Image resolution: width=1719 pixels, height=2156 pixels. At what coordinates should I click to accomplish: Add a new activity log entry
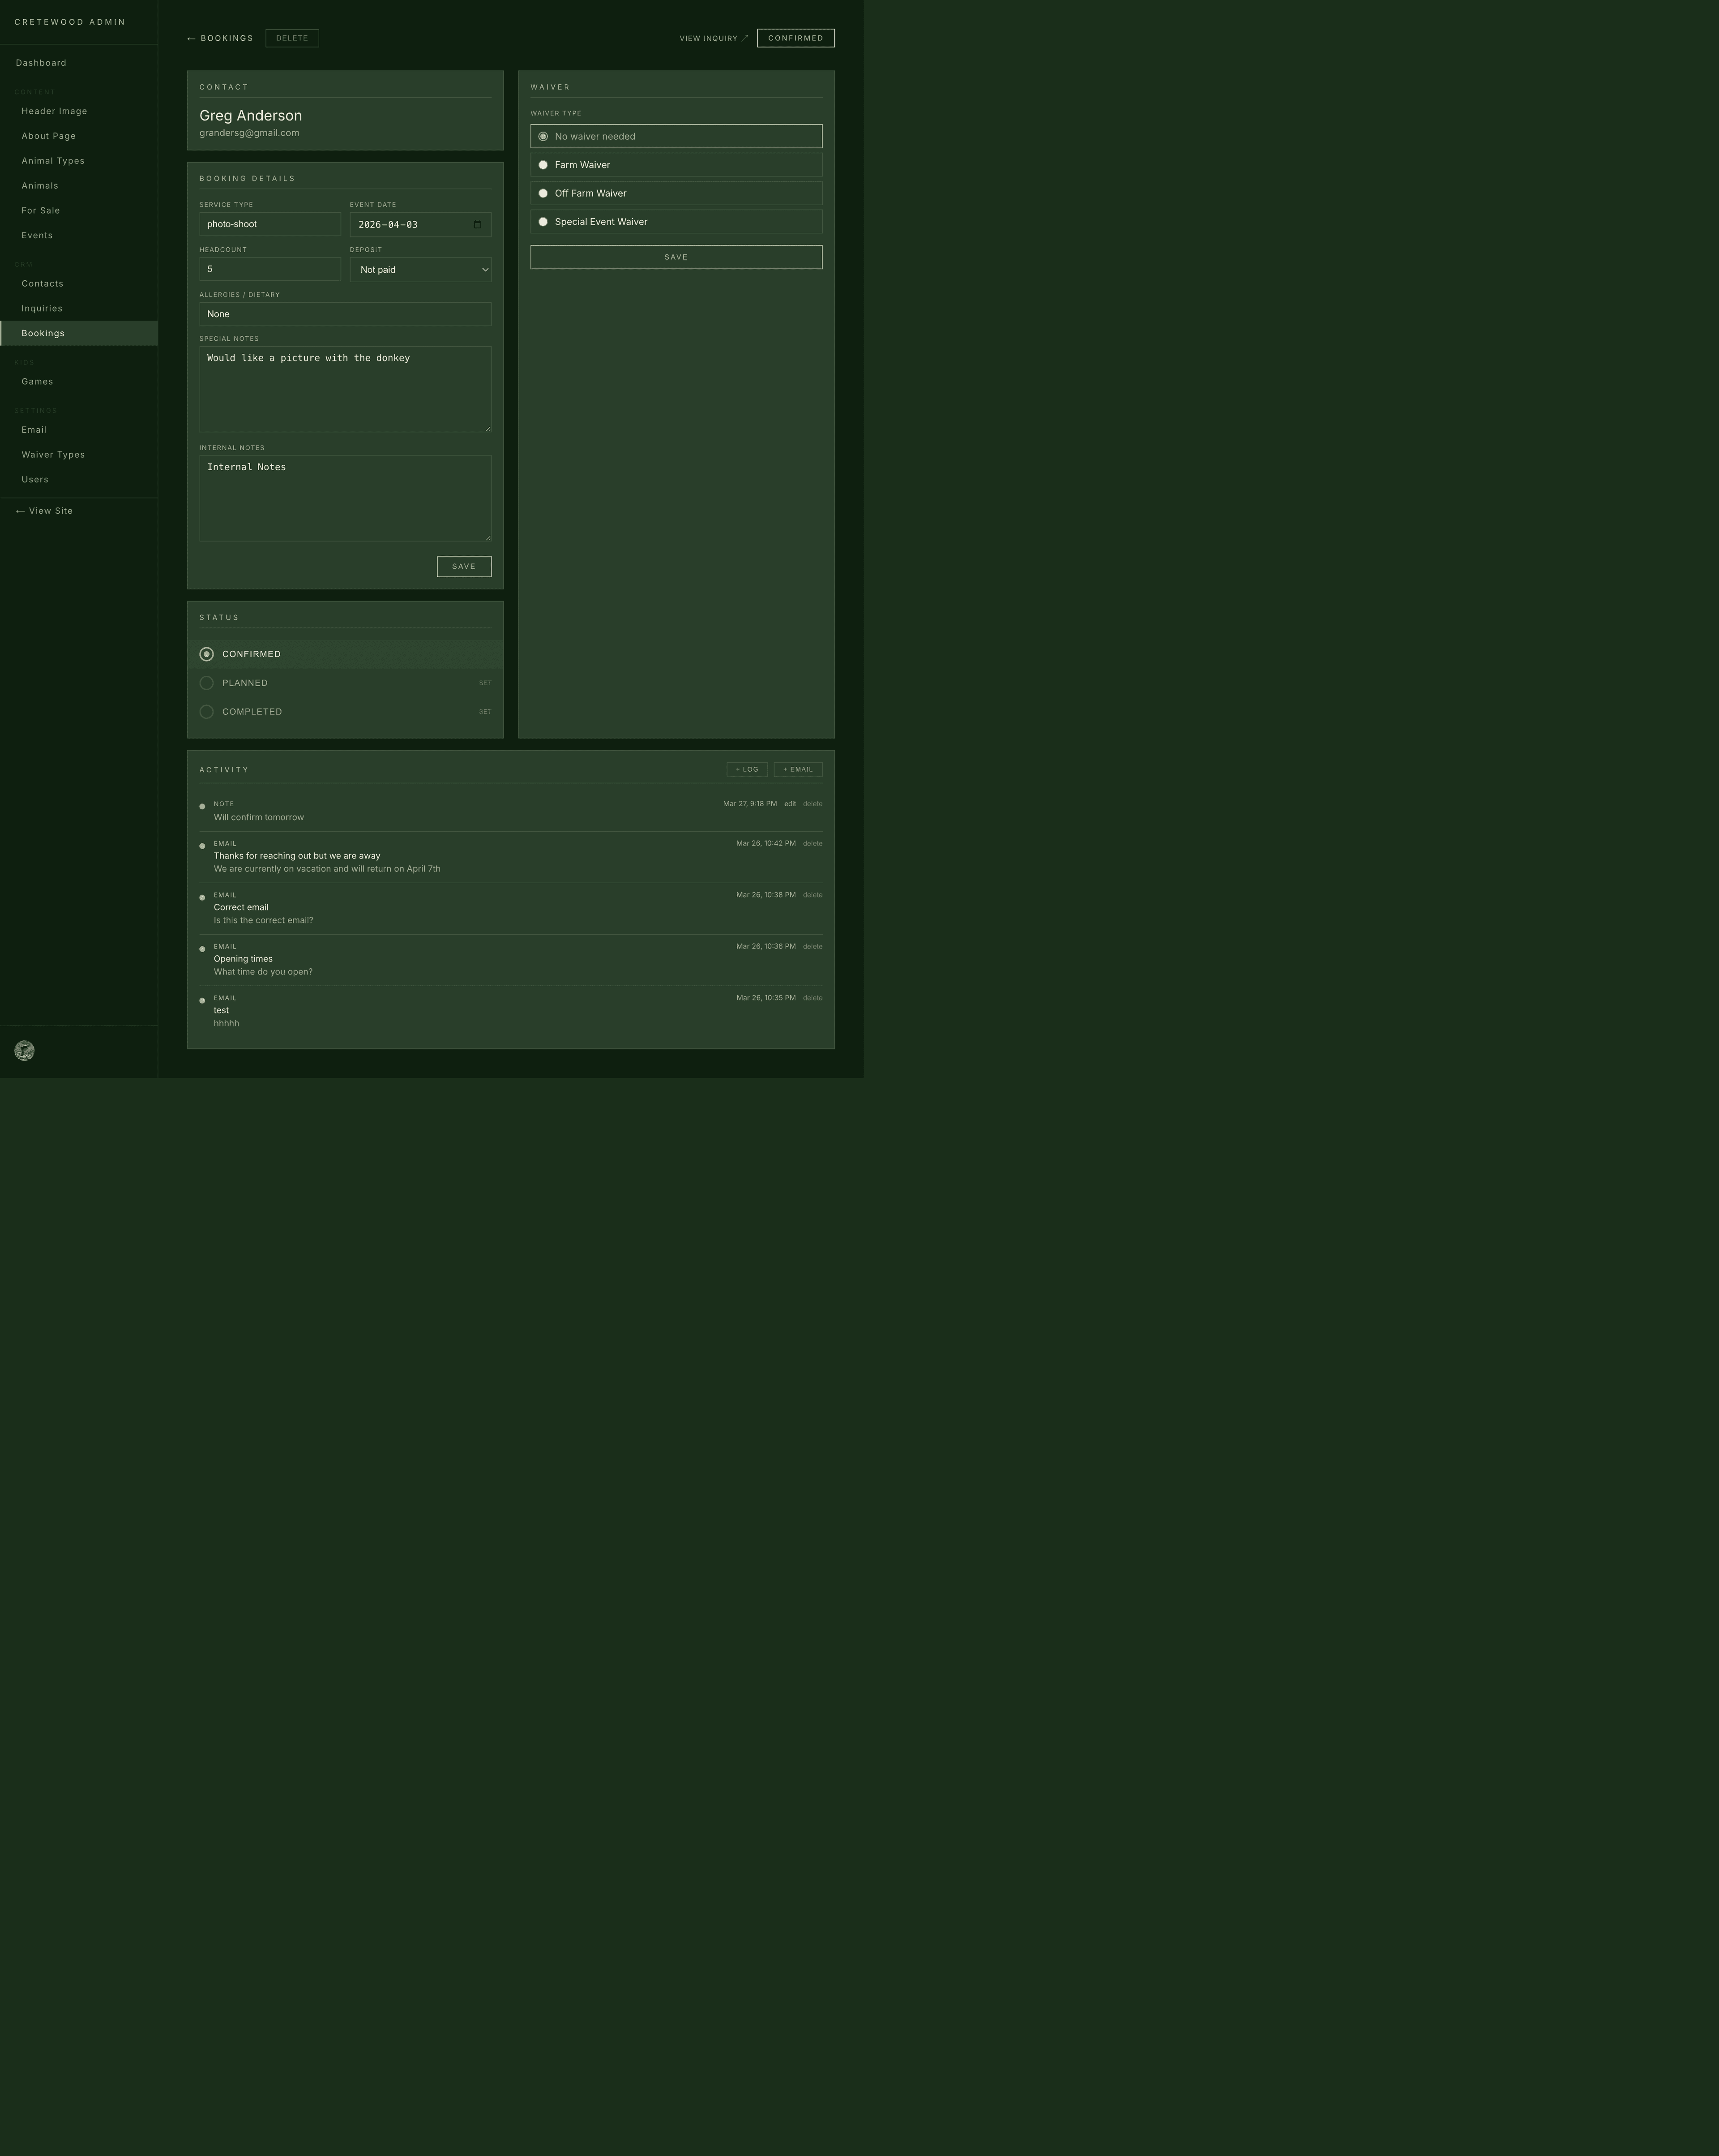[747, 769]
